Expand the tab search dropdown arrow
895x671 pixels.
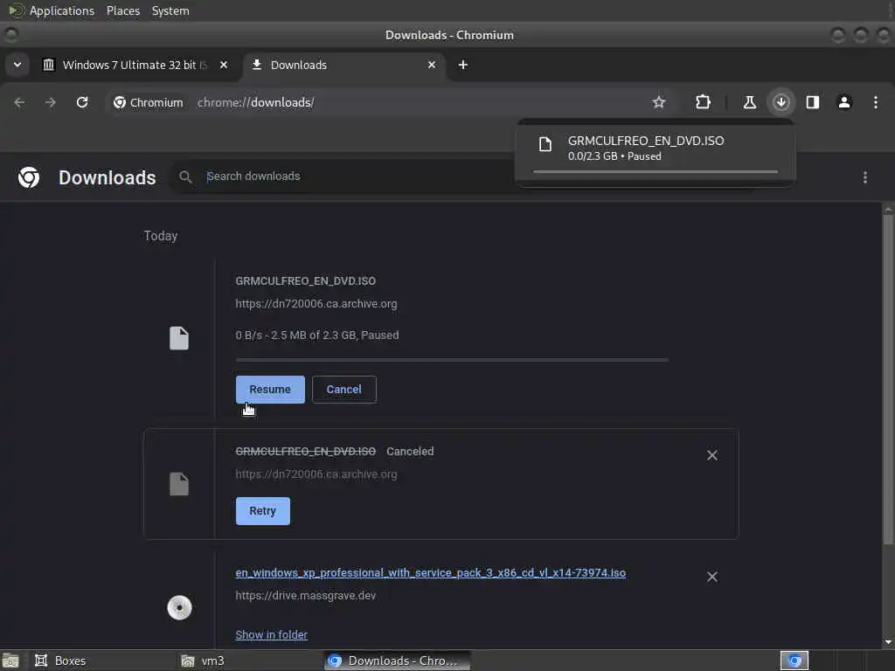coord(17,65)
